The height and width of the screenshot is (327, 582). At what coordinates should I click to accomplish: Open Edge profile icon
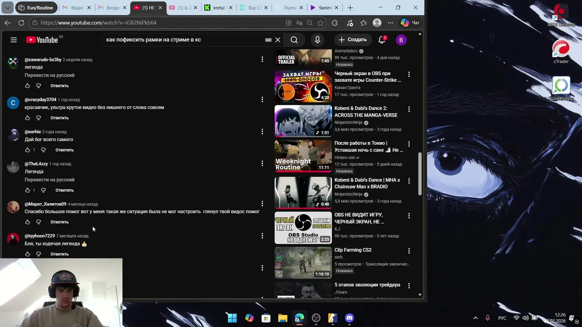pos(377,23)
